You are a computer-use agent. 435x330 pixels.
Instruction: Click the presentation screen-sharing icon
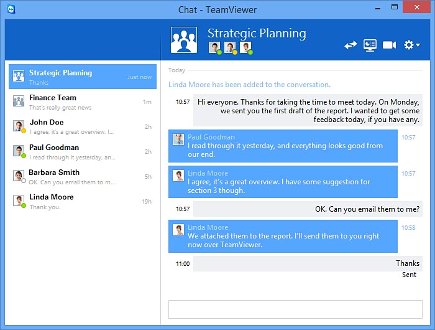pyautogui.click(x=370, y=45)
